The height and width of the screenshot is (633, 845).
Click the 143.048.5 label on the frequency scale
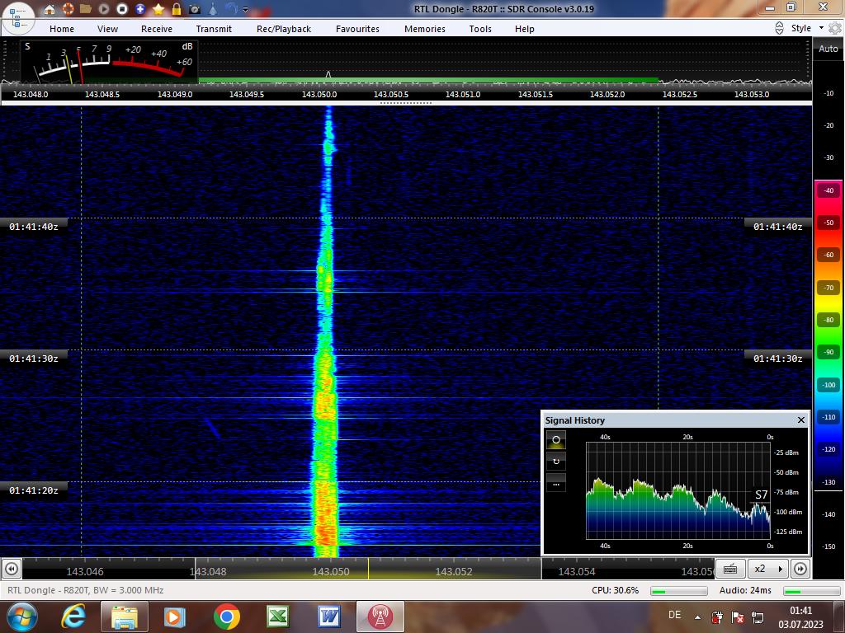click(102, 94)
